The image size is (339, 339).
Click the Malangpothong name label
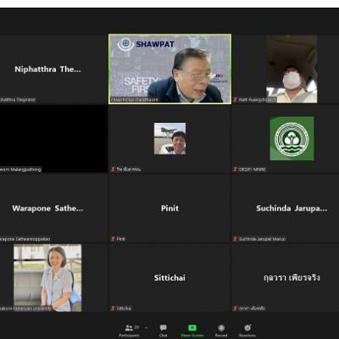(20, 169)
